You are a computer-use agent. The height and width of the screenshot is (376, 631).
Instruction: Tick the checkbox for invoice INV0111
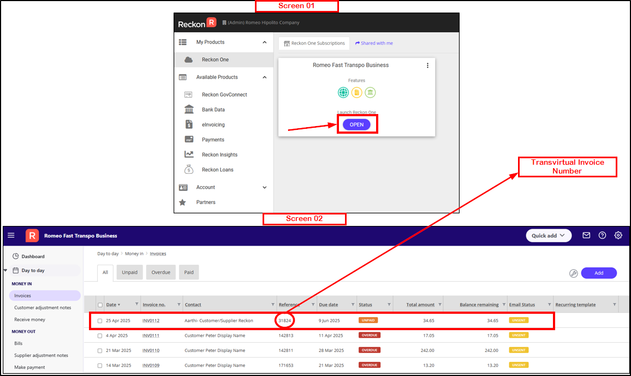coord(100,336)
